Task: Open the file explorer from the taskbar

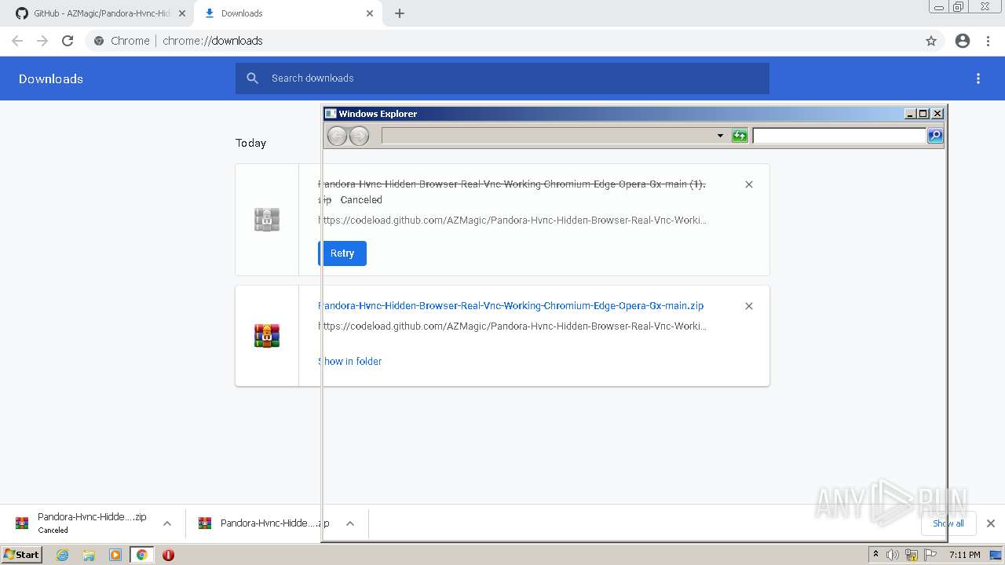Action: [x=89, y=555]
